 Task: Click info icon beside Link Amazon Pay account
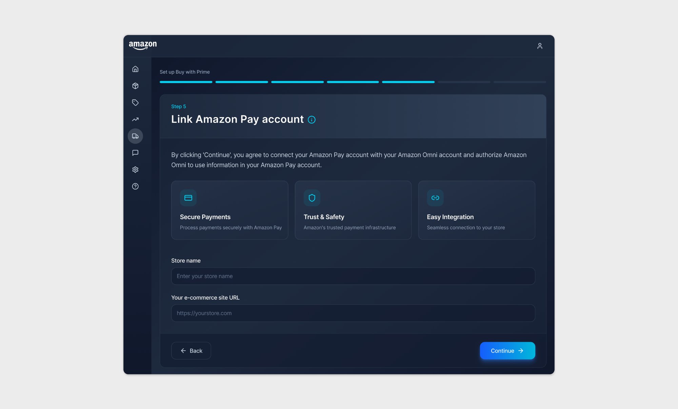[x=312, y=120]
